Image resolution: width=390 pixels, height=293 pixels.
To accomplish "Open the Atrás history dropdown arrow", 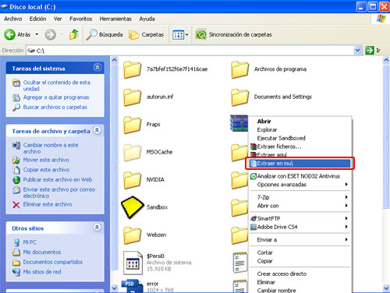I will coord(37,34).
